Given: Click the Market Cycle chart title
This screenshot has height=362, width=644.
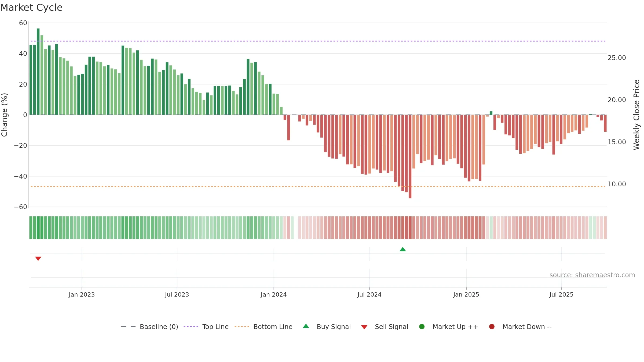Looking at the screenshot, I should pos(31,8).
